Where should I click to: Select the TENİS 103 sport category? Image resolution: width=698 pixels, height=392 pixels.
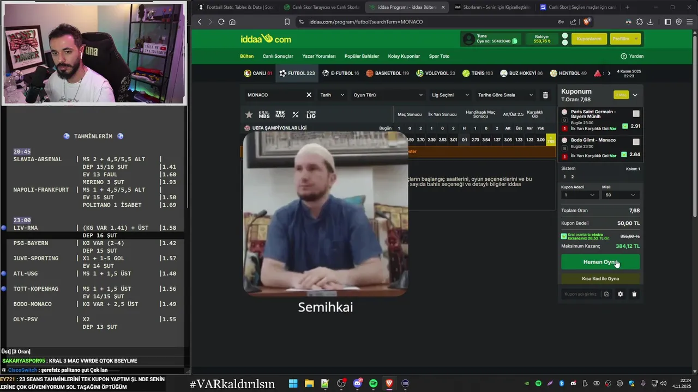pyautogui.click(x=477, y=73)
